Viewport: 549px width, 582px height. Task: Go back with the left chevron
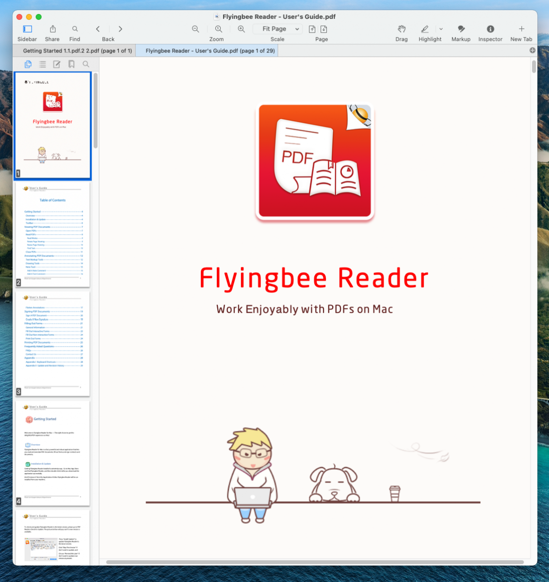pos(98,29)
